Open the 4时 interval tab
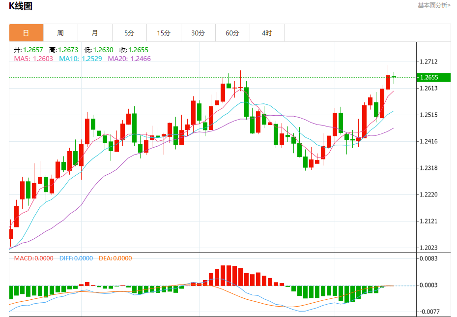Screen dimensions: 457x317 coord(267,33)
